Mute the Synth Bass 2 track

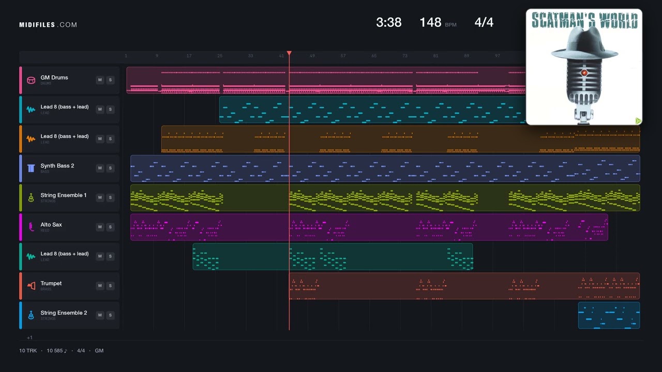click(100, 168)
